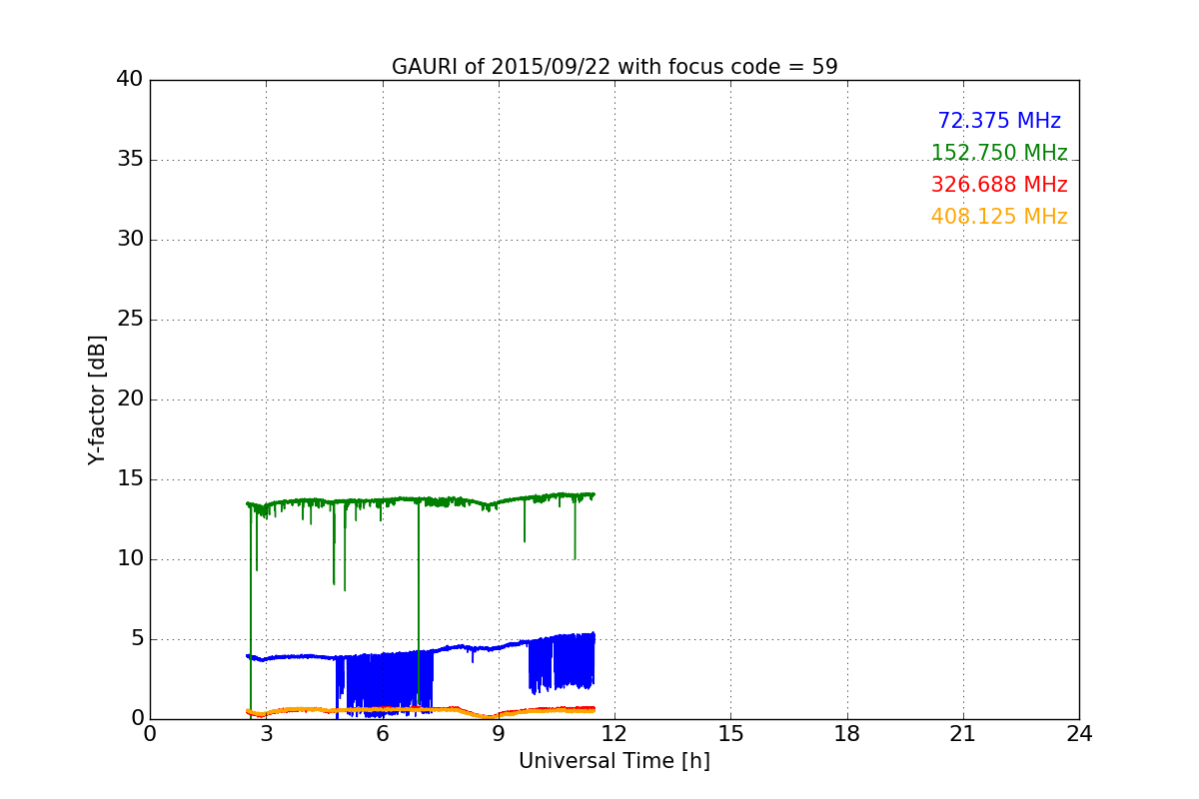Screen dimensions: 1199x799
Task: Click the y-axis tick label 30
Action: pyautogui.click(x=130, y=240)
